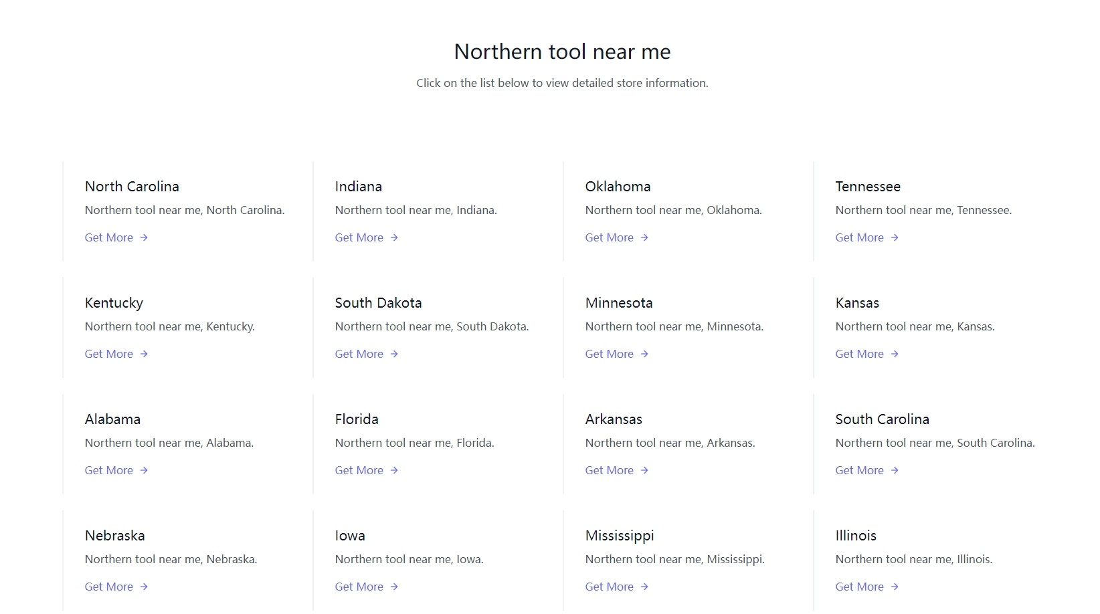Click the Arkansas card heading
Image resolution: width=1100 pixels, height=614 pixels.
click(x=614, y=419)
